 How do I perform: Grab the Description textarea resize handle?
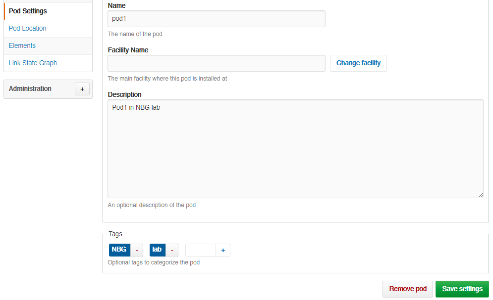(x=481, y=195)
